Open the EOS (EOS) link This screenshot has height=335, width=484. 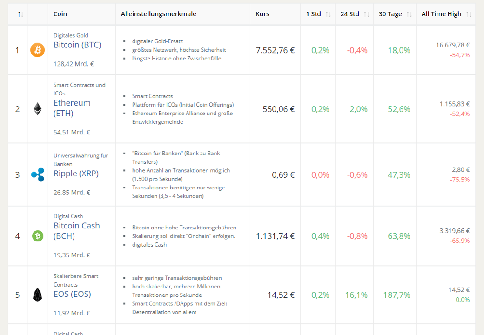[72, 294]
